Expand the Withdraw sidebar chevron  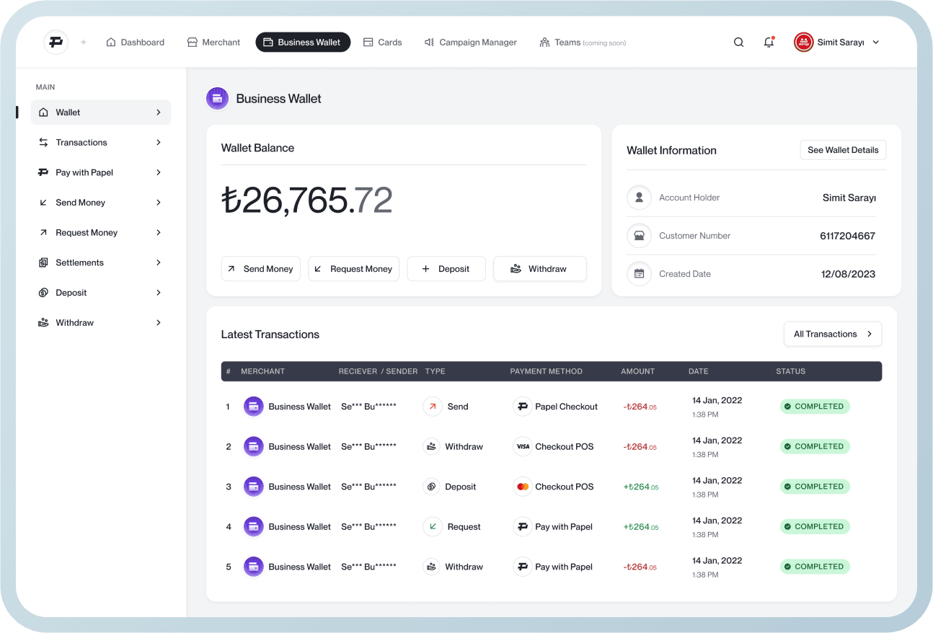[x=159, y=323]
